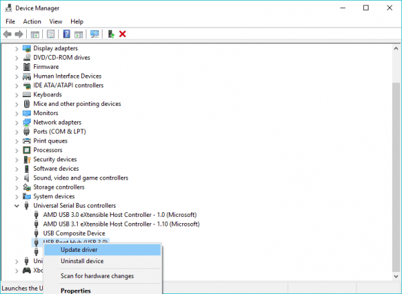Open the View menu
This screenshot has width=402, height=294.
click(x=56, y=21)
